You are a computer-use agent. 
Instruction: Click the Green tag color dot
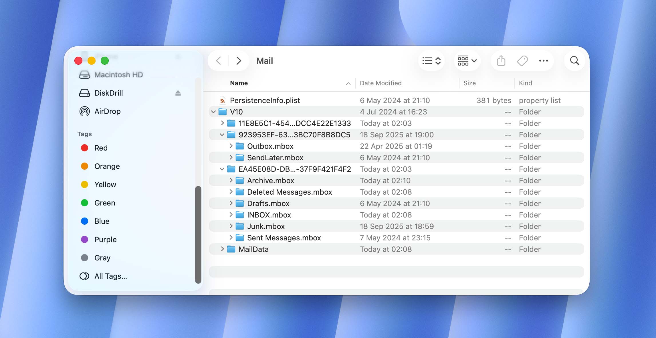84,203
